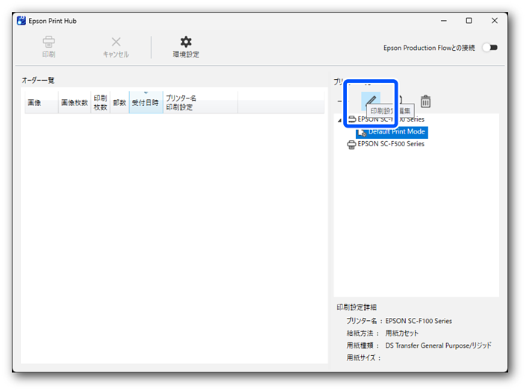
Task: Collapse the EPSON SC-F100 Series tree arrow
Action: pyautogui.click(x=340, y=120)
